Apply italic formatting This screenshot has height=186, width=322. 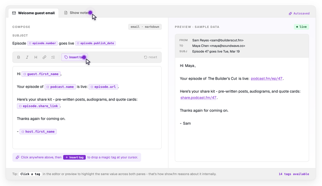(27, 57)
